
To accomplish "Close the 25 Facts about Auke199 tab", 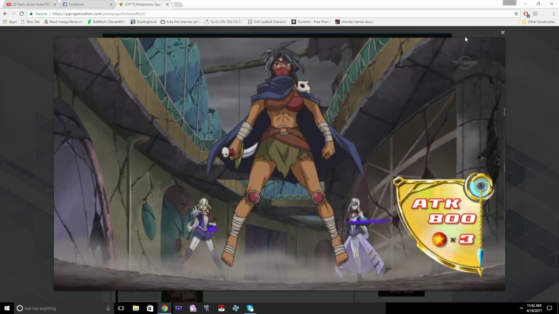I will click(55, 4).
